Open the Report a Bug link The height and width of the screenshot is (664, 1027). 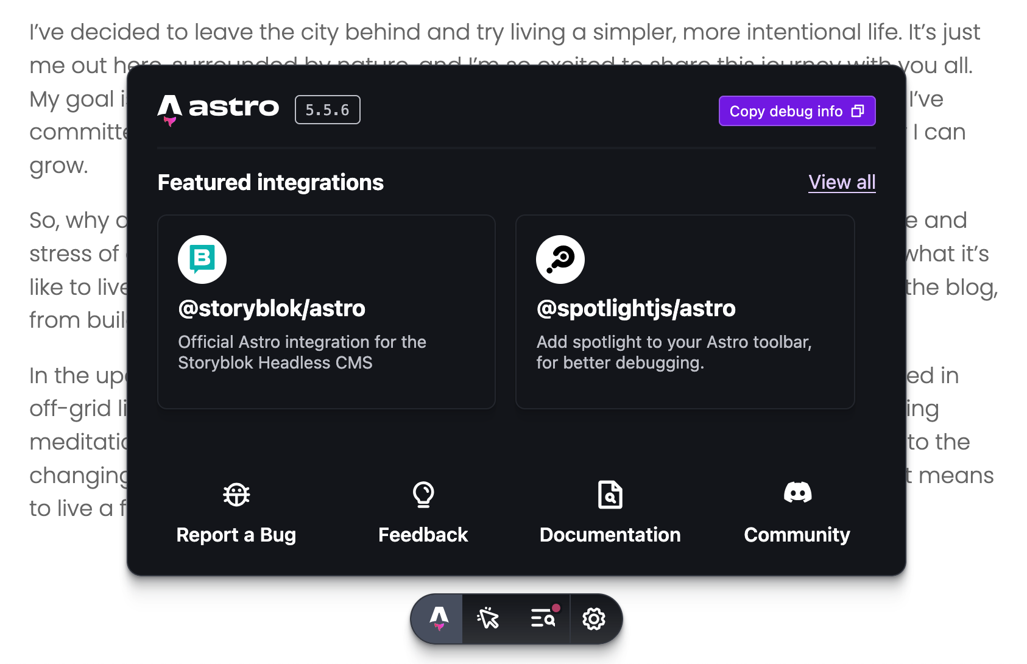pos(236,535)
